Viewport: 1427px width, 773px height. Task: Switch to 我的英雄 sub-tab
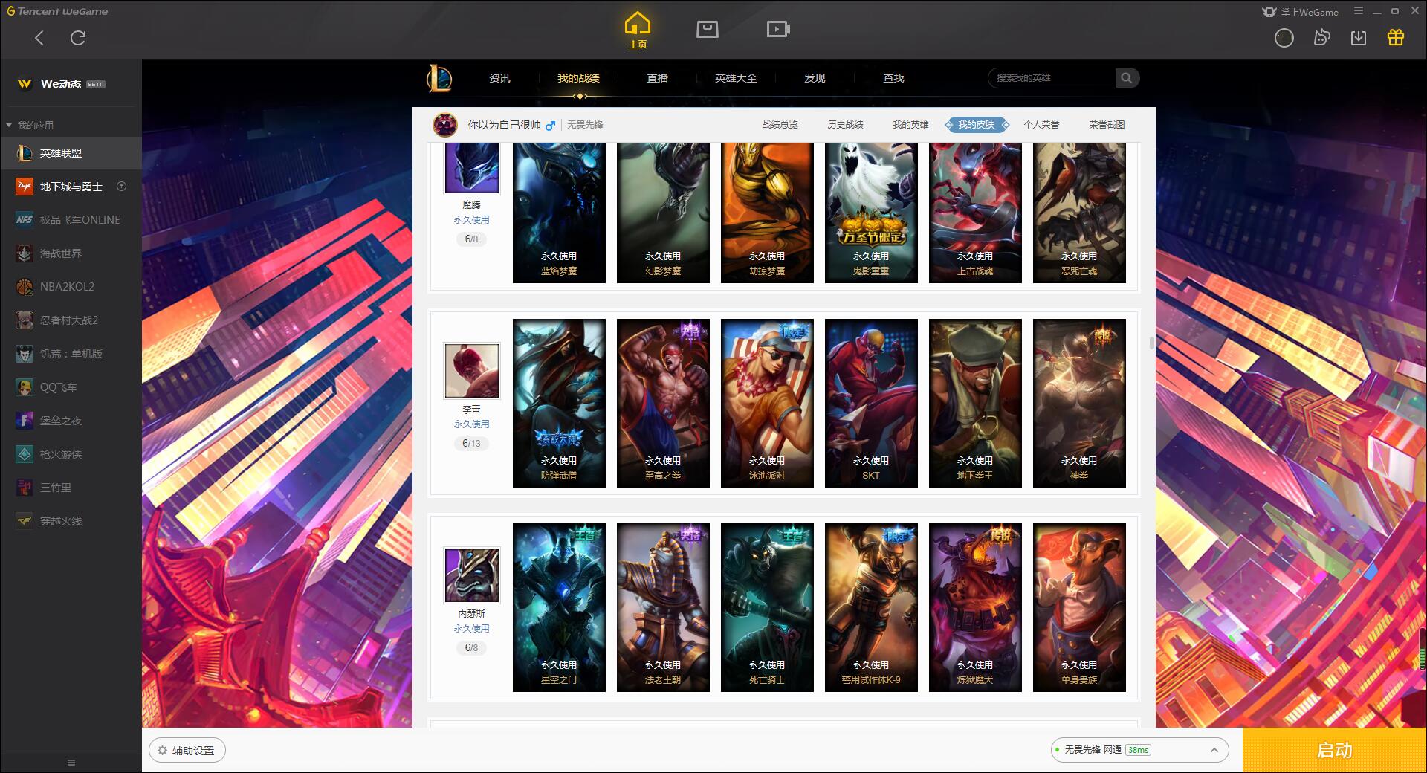pos(910,125)
